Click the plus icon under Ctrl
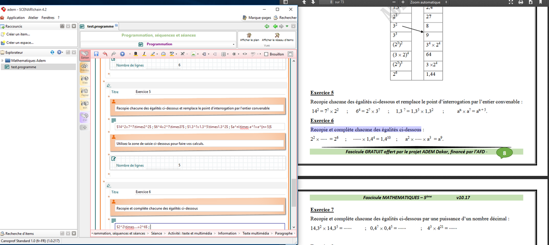This screenshot has width=549, height=245. click(x=85, y=127)
